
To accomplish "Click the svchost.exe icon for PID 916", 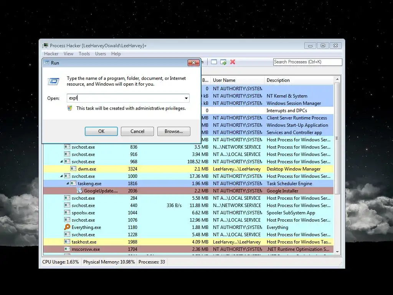I will [67, 154].
